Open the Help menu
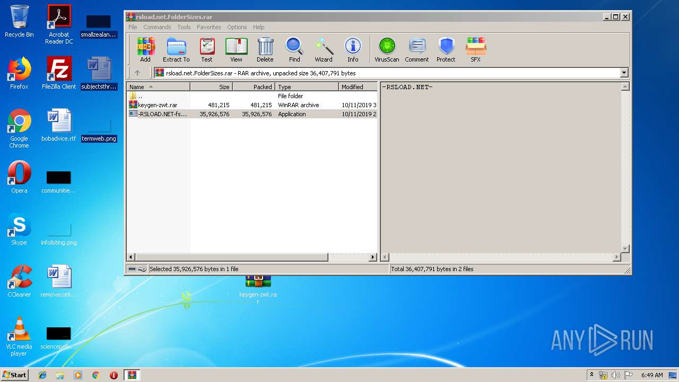This screenshot has width=679, height=382. click(x=259, y=27)
